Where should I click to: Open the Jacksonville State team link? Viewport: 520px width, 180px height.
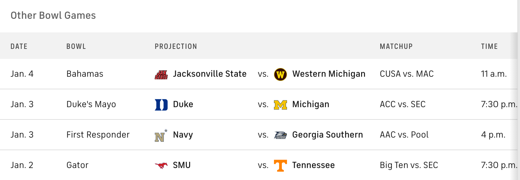[x=210, y=74]
